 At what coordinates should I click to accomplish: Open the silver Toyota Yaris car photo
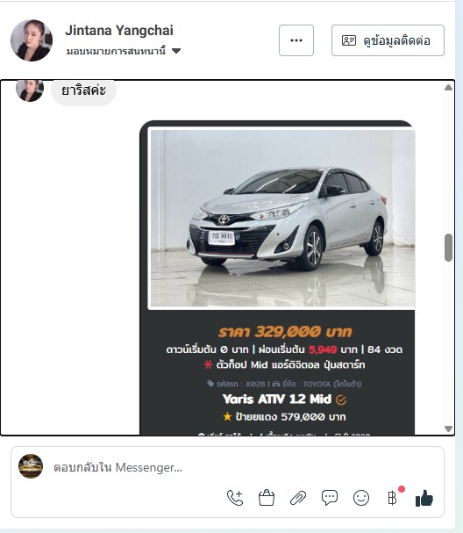point(282,219)
